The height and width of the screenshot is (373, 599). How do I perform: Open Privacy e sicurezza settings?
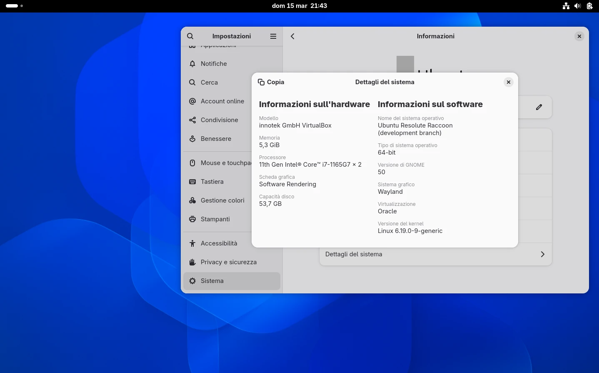tap(228, 262)
